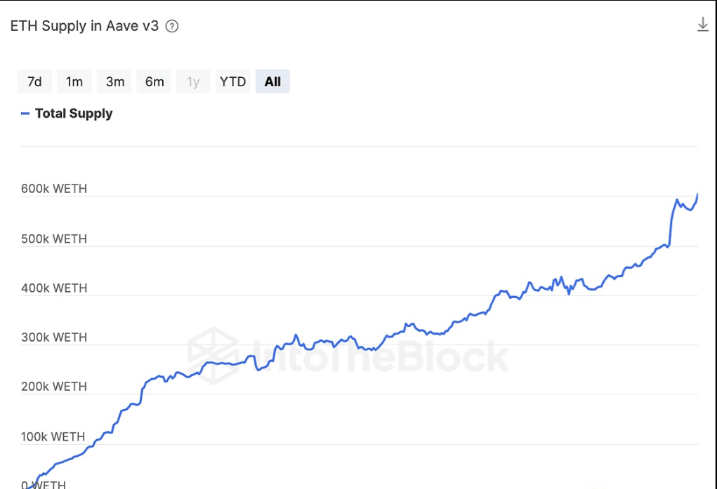Click the ETH Supply in Aave v3 title
Viewport: 717px width, 489px height.
[84, 27]
